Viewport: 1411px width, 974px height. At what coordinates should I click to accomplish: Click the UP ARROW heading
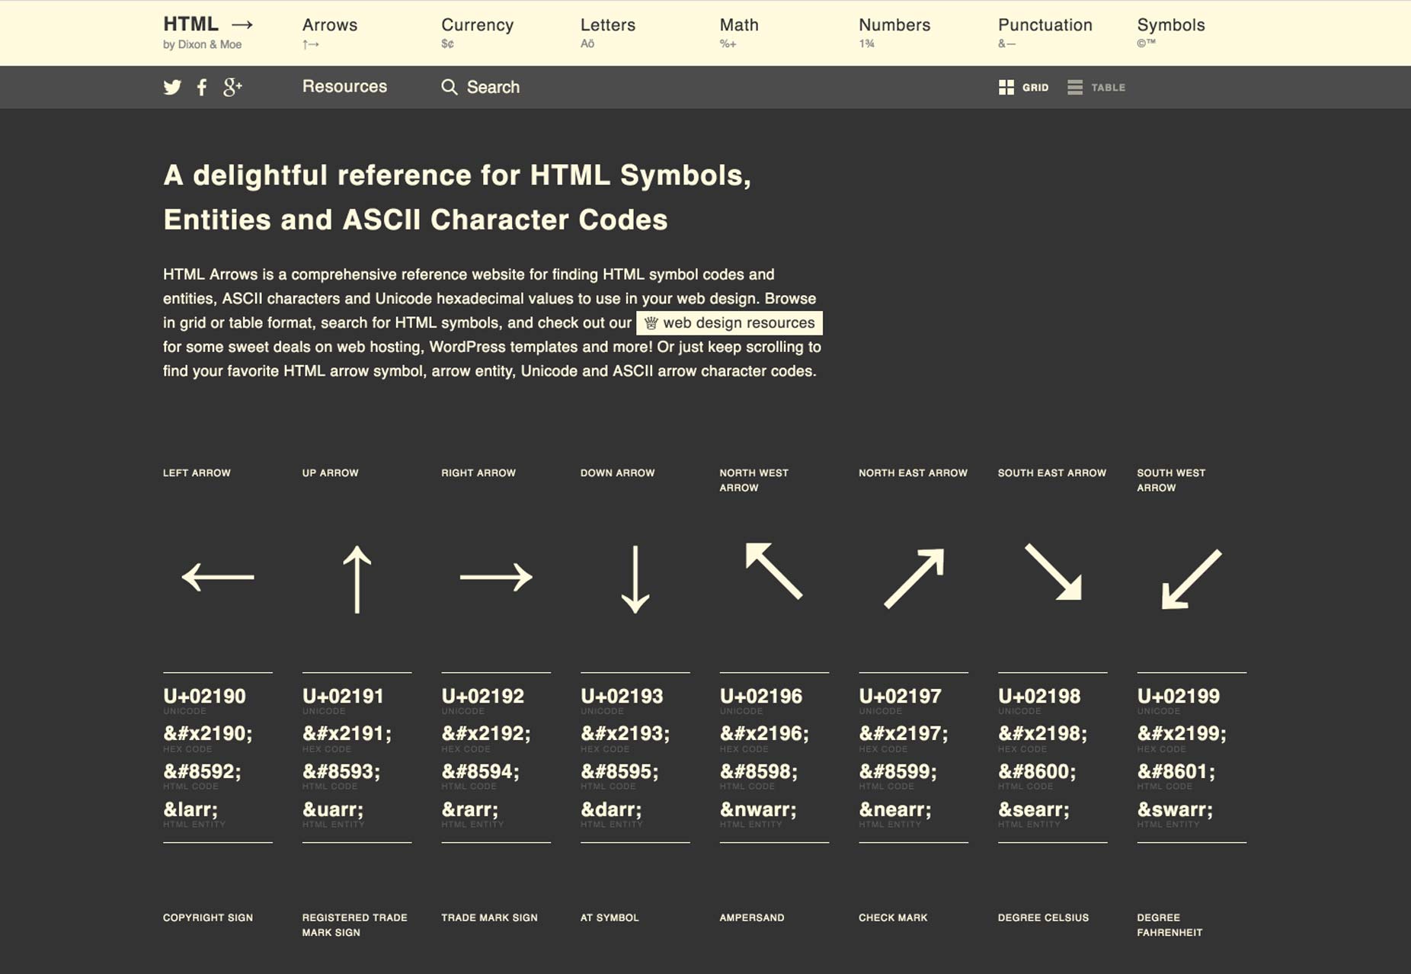(x=330, y=473)
